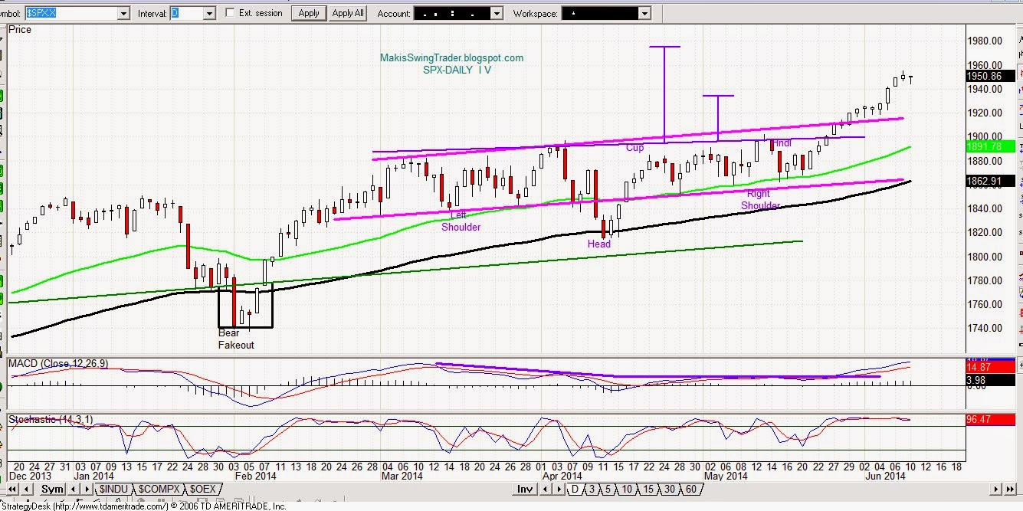Click the Cup annotation text
Viewport: 1023px width, 511px height.
pos(634,148)
